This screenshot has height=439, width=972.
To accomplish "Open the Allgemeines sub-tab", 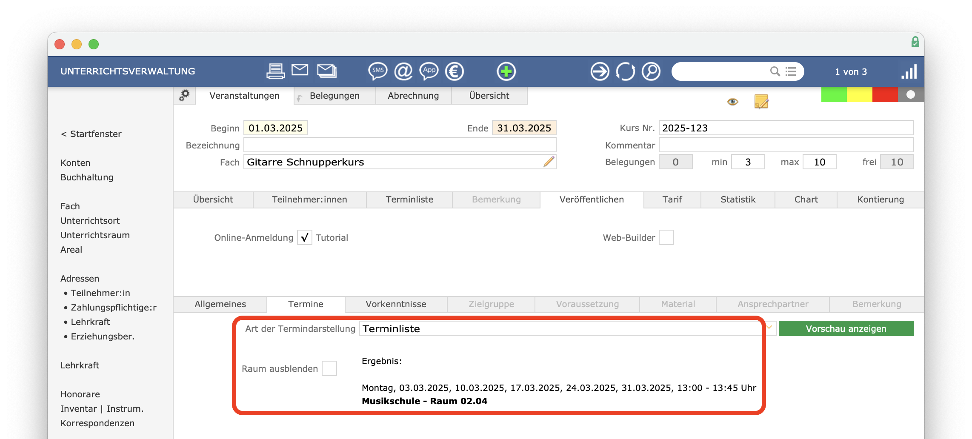I will pyautogui.click(x=220, y=304).
